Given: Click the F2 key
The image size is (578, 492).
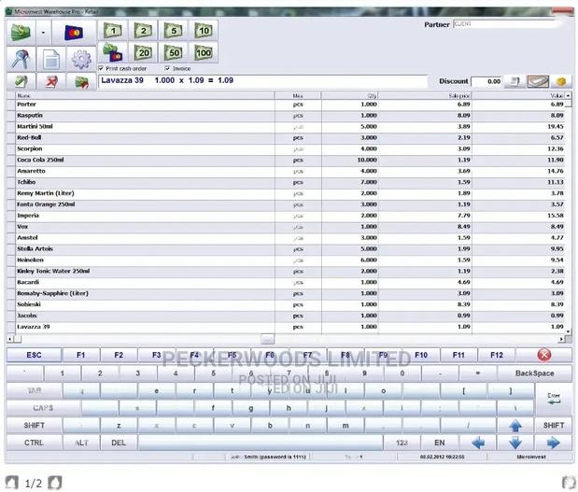Looking at the screenshot, I should [x=119, y=355].
